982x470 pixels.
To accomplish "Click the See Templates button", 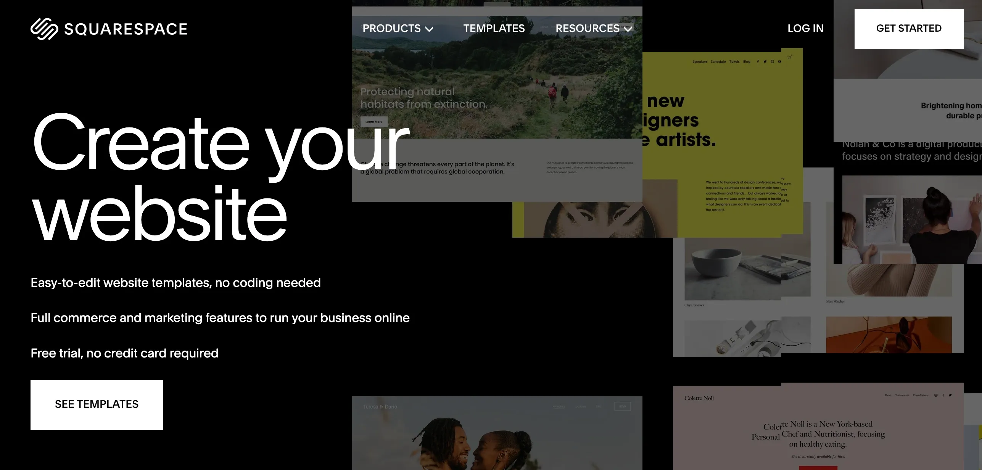I will click(97, 405).
